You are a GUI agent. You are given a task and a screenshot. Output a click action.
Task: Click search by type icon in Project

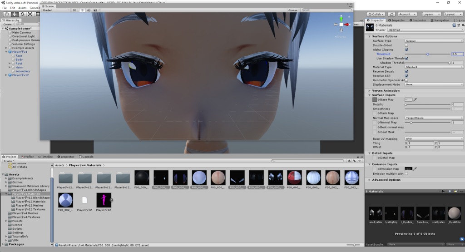[349, 161]
